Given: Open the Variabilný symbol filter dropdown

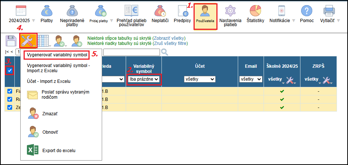Looking at the screenshot, I should click(x=144, y=79).
